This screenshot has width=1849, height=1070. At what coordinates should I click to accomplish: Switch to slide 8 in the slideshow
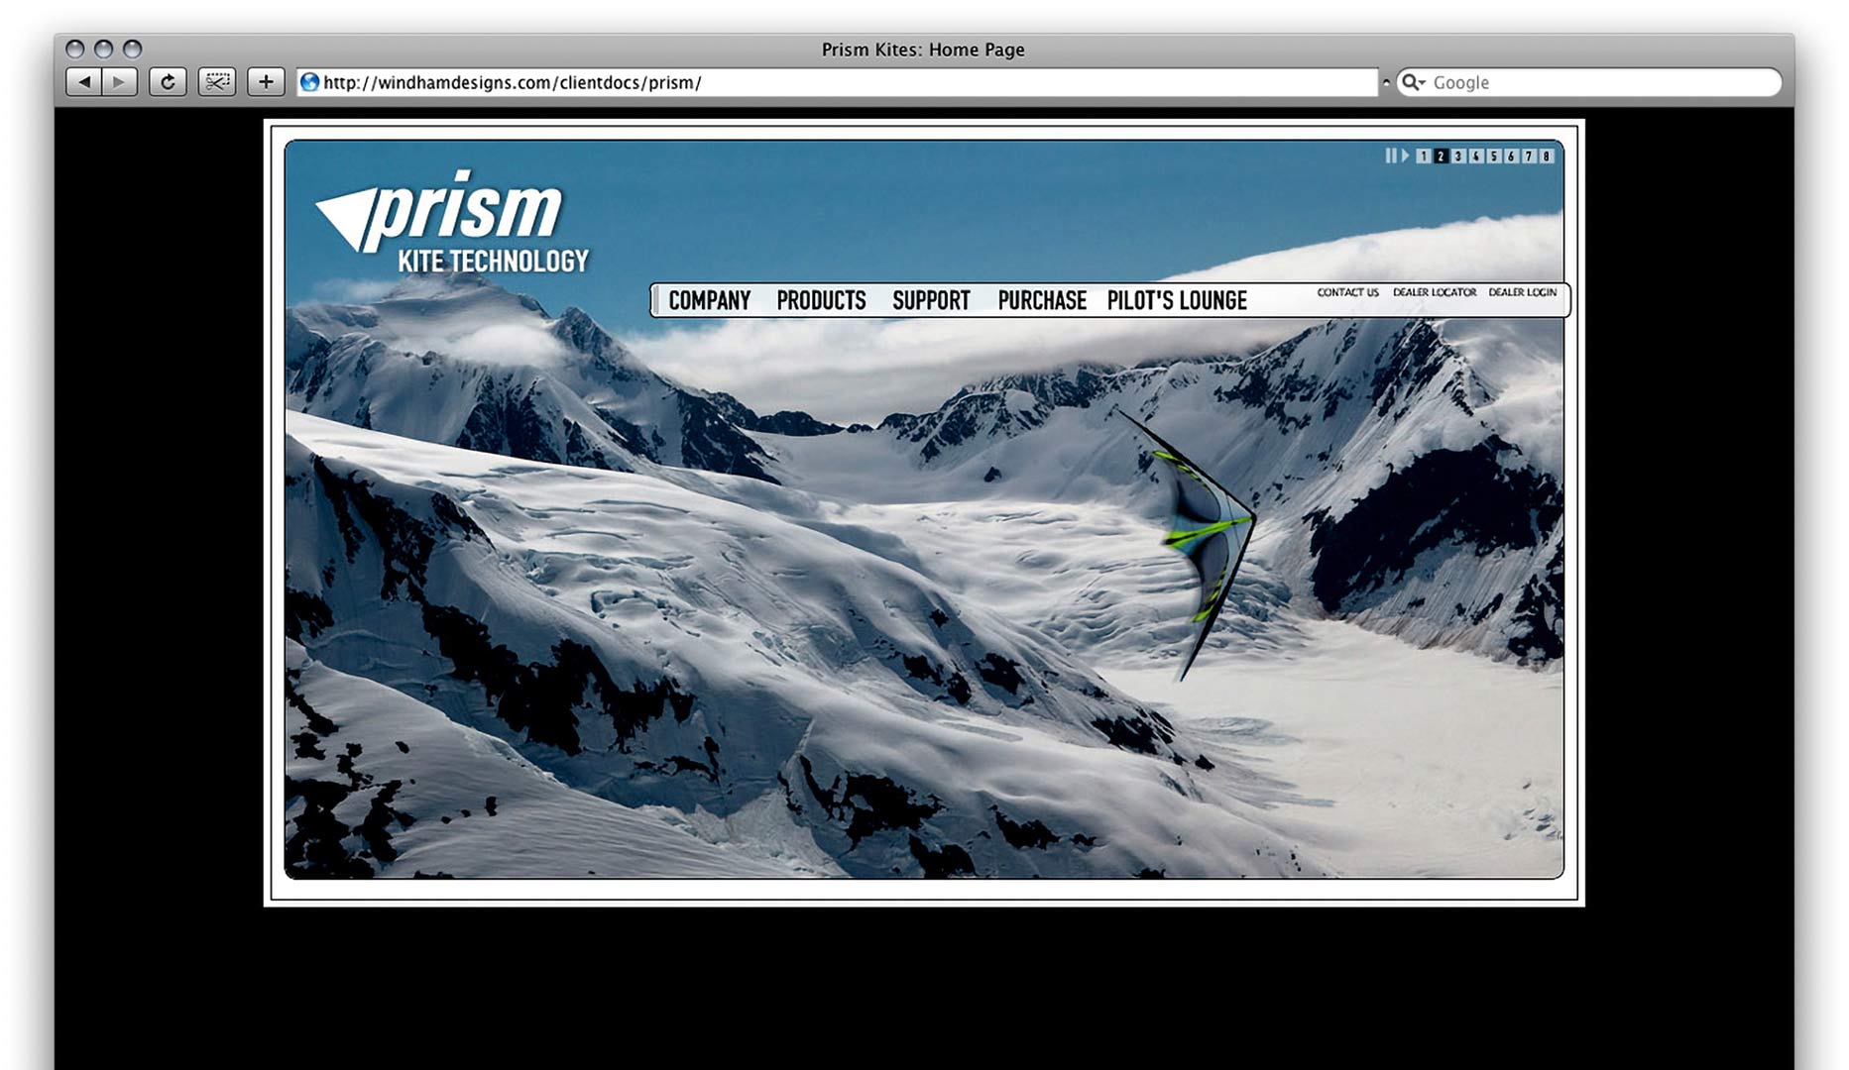(1546, 157)
